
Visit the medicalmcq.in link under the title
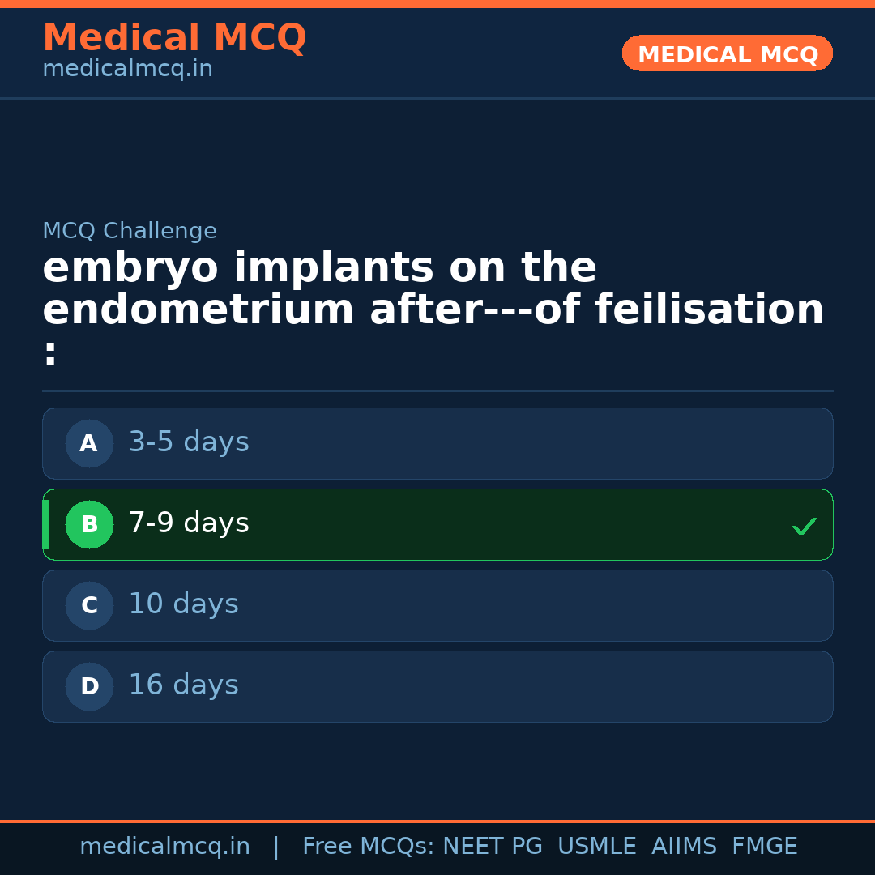127,70
